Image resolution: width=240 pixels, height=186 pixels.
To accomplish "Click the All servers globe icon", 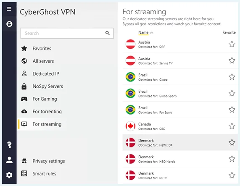I will 24,61.
